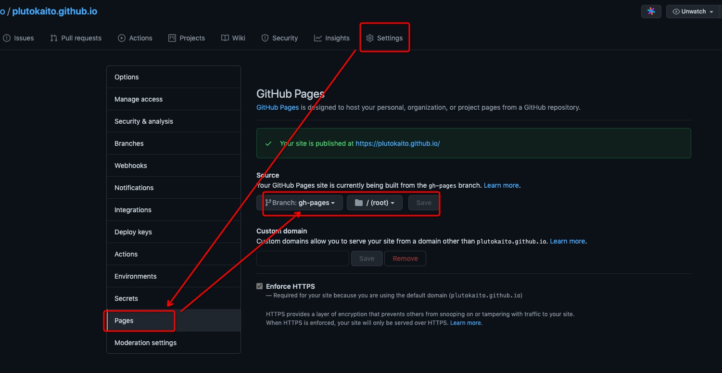Open Branches settings page
The height and width of the screenshot is (373, 722).
click(x=174, y=143)
